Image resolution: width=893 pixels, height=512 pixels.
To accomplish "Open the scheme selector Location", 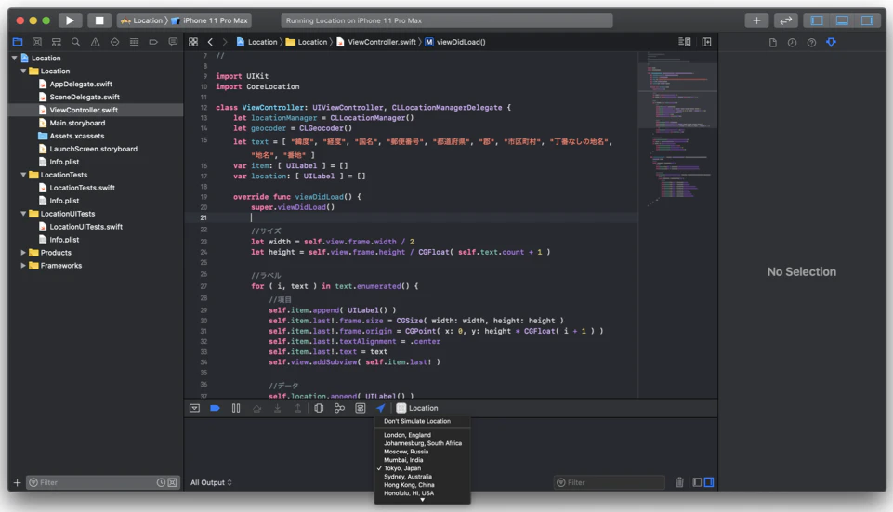I will point(142,20).
